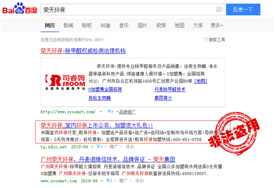
Task: Open result 荣天环保_室内环保上市公司，加盟送大礼包
Action: click(x=97, y=125)
